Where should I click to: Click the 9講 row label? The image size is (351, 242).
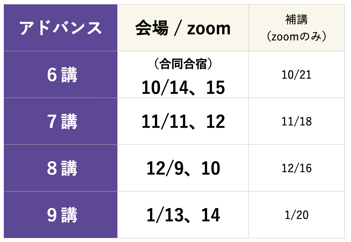(x=62, y=215)
